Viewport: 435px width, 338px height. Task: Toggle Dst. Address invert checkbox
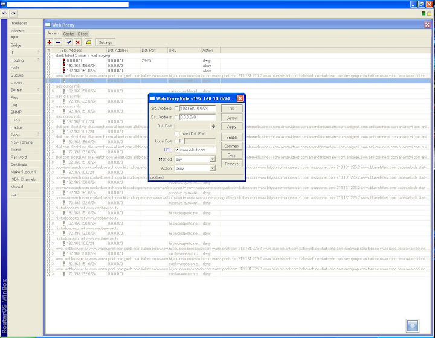pyautogui.click(x=176, y=117)
